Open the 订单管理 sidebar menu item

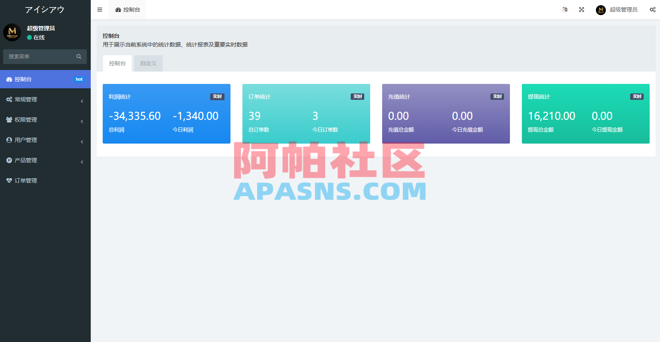(x=45, y=181)
